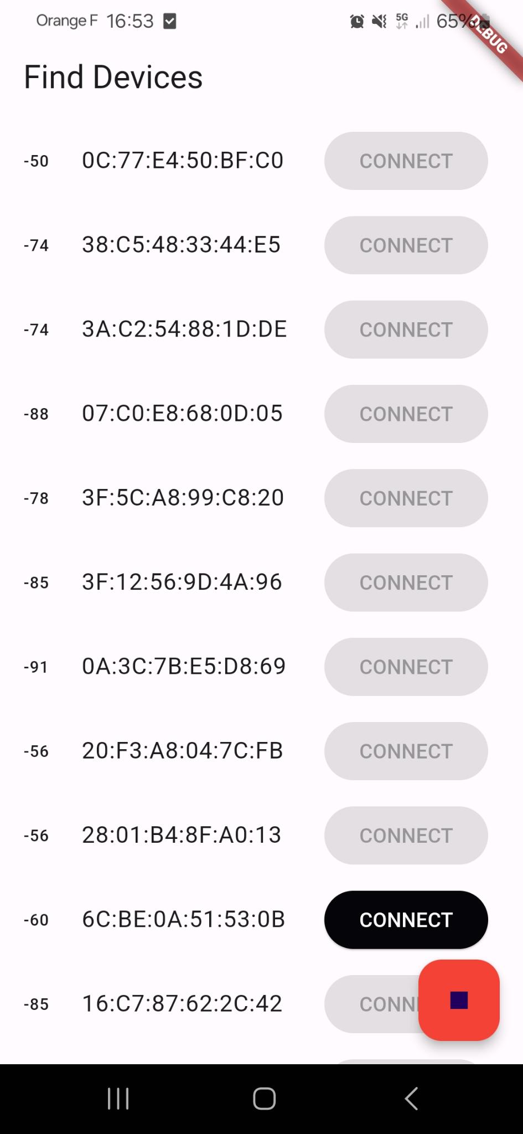Tap the alarm icon in status bar
This screenshot has height=1134, width=523.
(357, 22)
